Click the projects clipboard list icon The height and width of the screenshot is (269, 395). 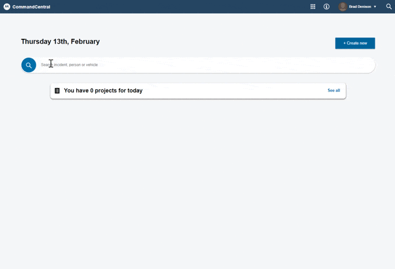(57, 91)
